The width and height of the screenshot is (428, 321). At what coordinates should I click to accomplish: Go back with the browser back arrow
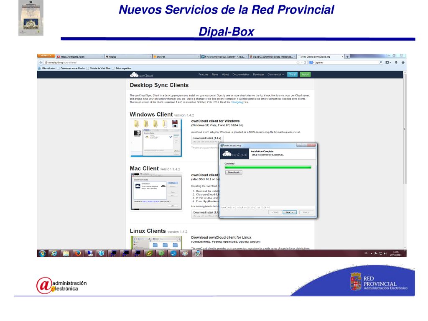(x=41, y=63)
